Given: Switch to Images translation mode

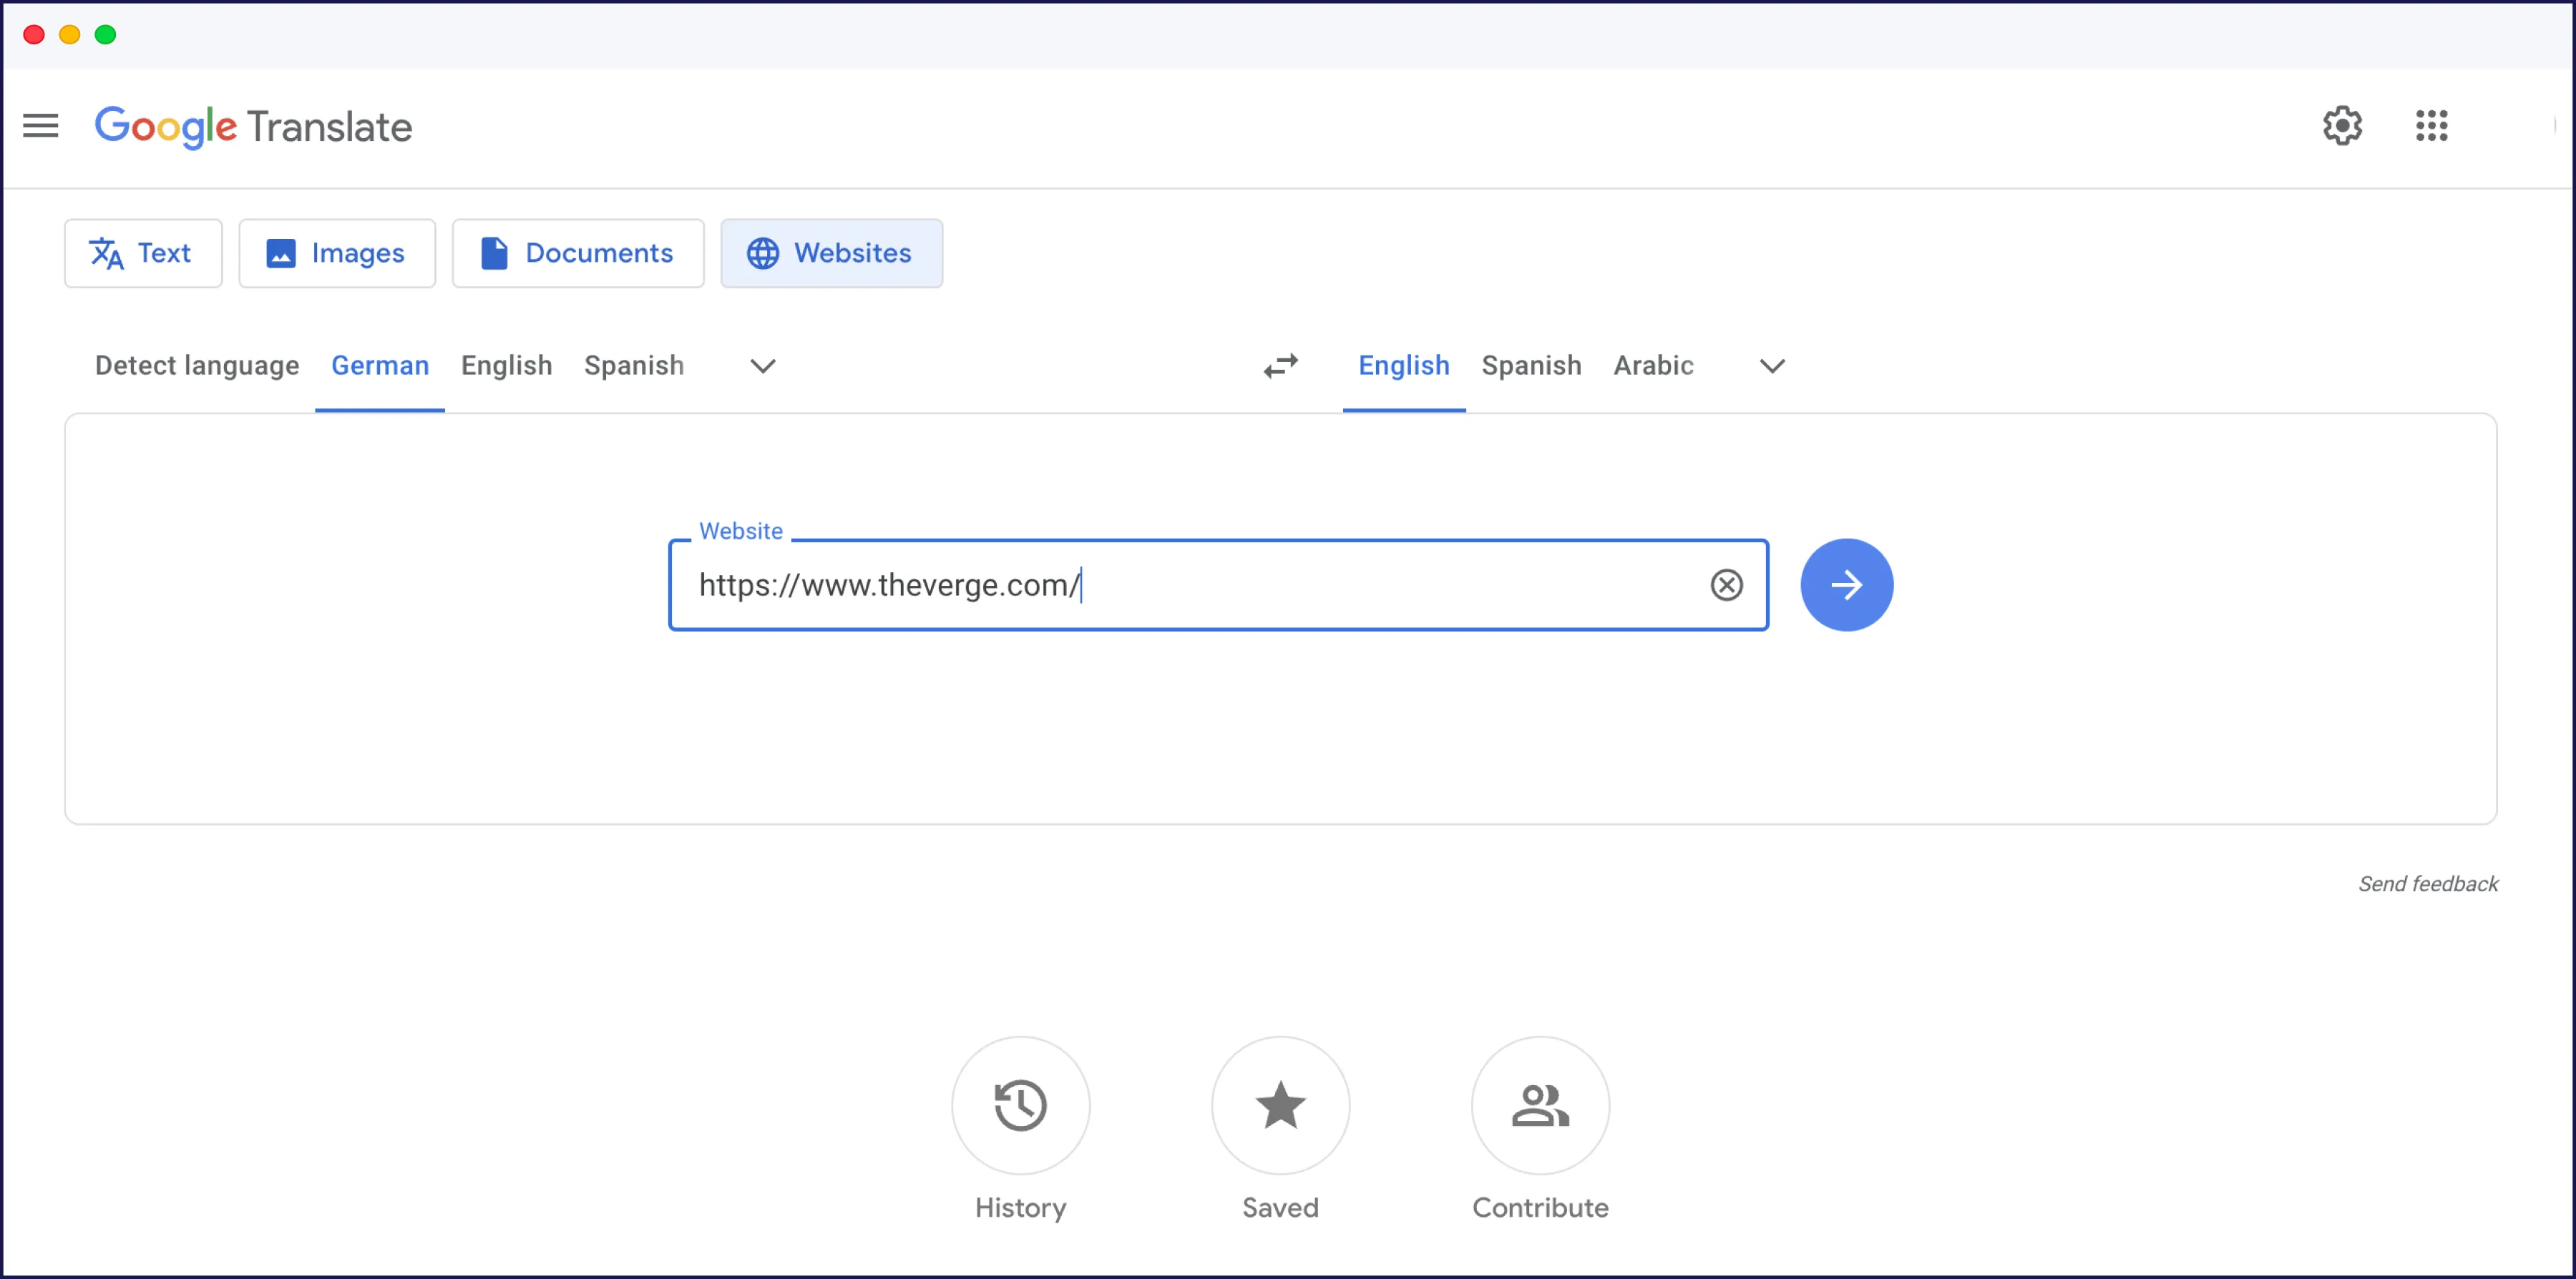Looking at the screenshot, I should click(x=337, y=253).
